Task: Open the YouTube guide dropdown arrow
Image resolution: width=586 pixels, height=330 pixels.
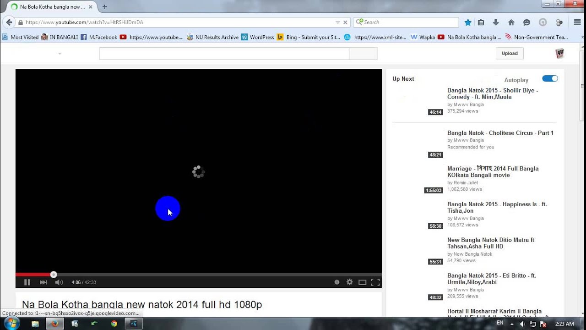Action: point(60,54)
